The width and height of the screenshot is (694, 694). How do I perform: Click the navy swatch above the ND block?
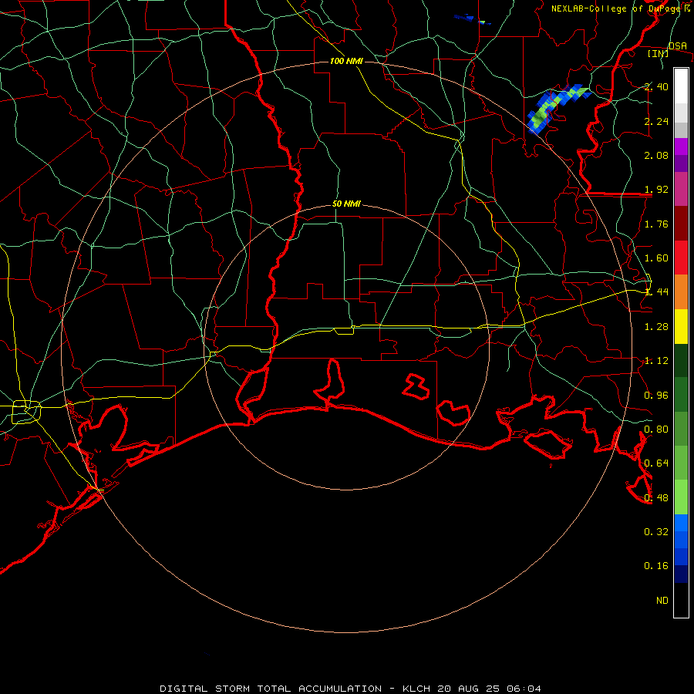point(681,574)
